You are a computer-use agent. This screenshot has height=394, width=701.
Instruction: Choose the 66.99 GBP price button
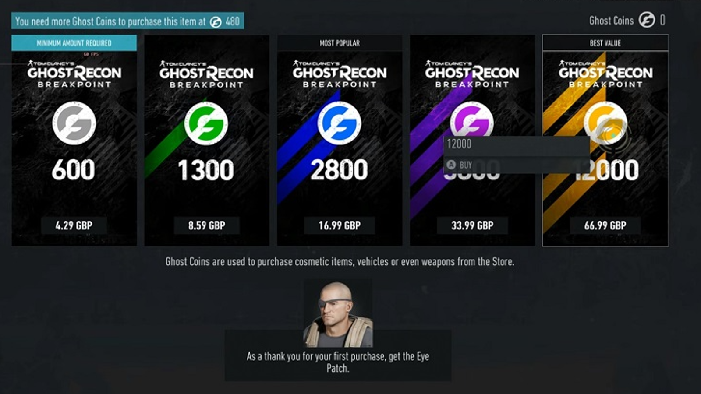click(x=605, y=225)
